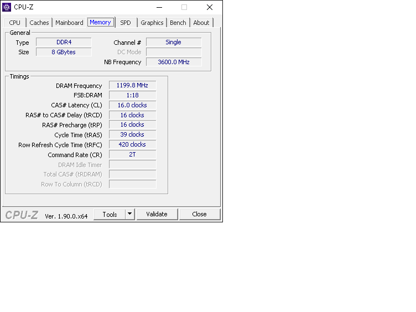
Task: Click the empty Total CAS# (tRDRAM) field
Action: pos(132,174)
